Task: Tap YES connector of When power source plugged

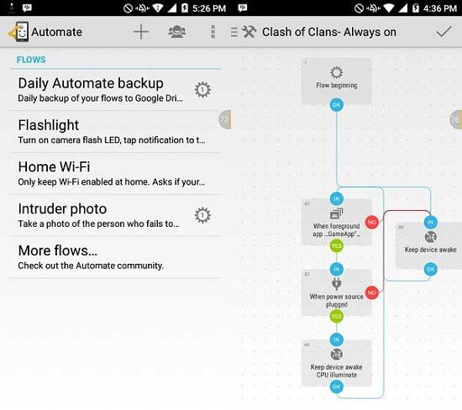Action: pos(337,316)
